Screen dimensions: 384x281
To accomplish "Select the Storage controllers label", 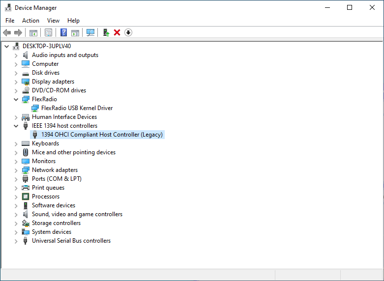I will pyautogui.click(x=56, y=223).
